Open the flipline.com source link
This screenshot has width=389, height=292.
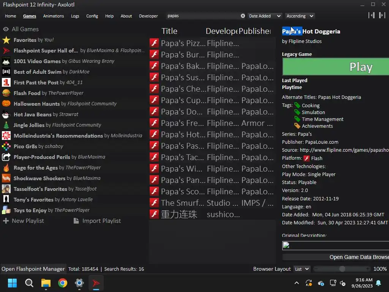point(344,150)
